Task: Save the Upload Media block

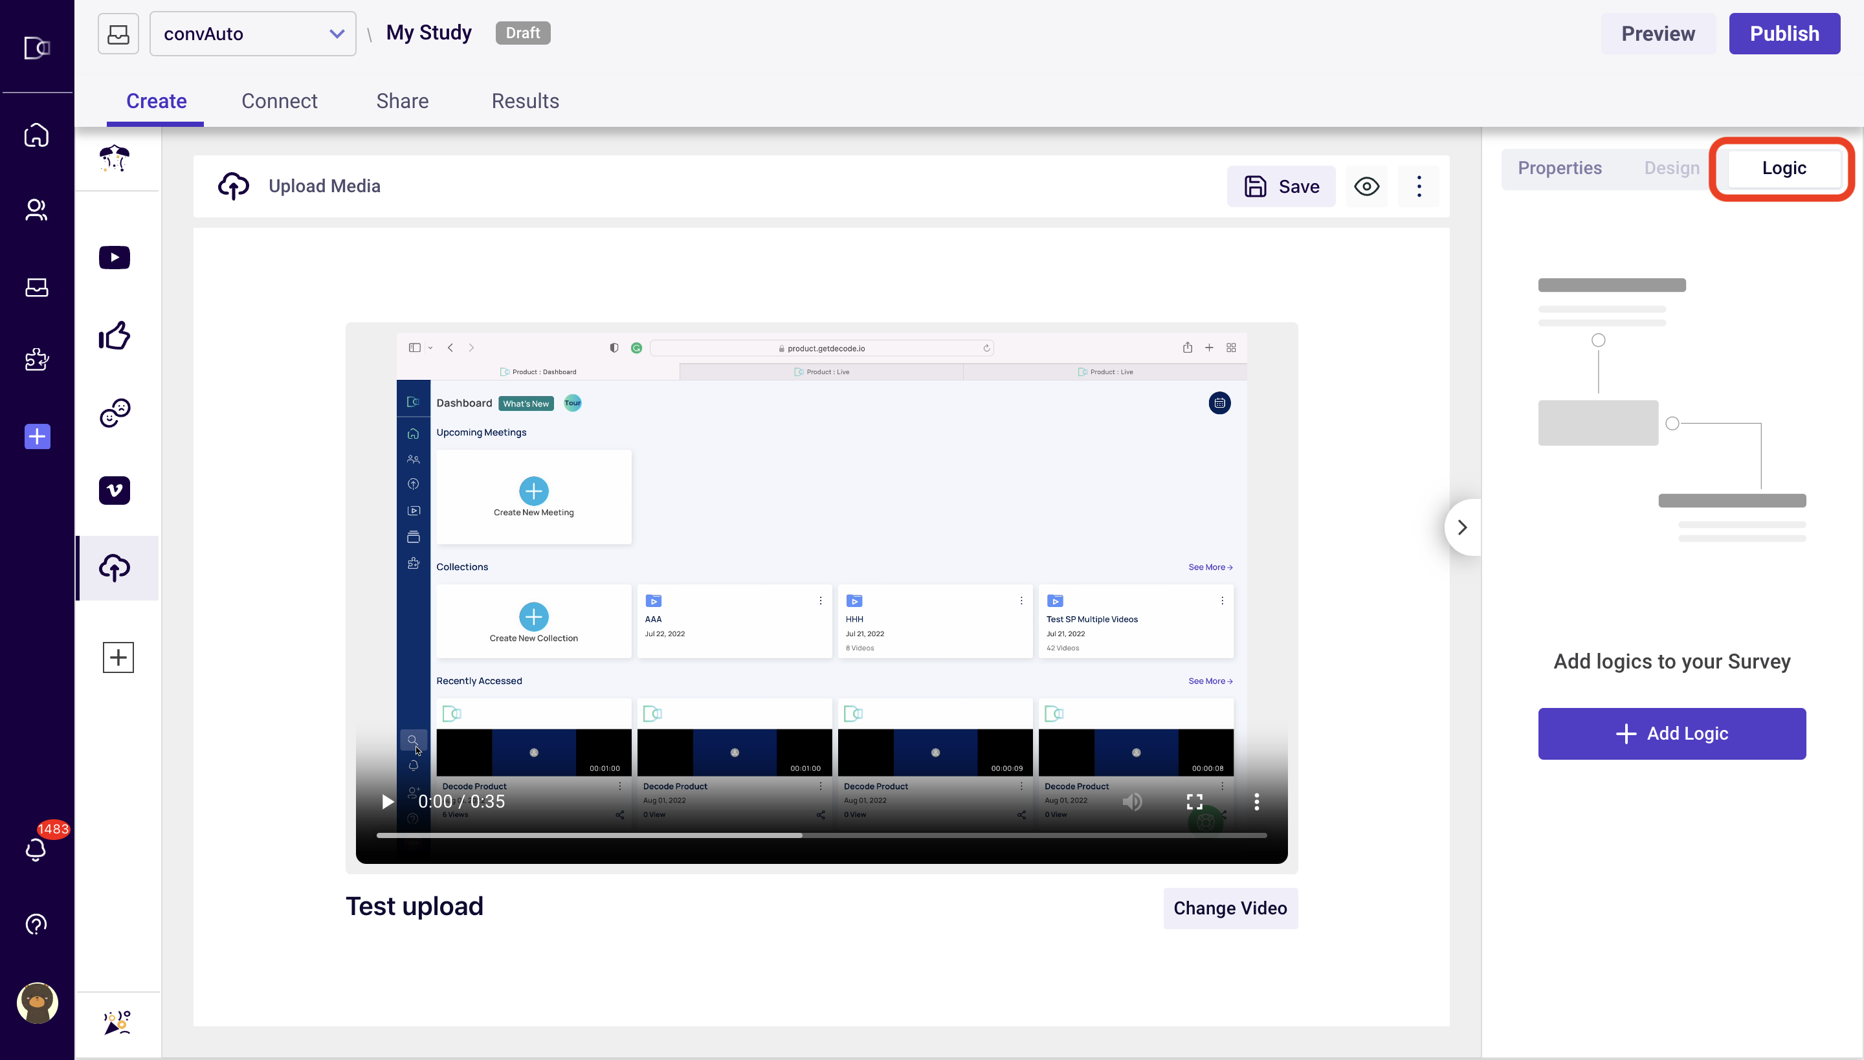Action: (x=1281, y=186)
